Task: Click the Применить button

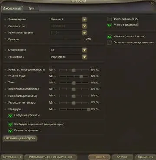Action: point(146,157)
